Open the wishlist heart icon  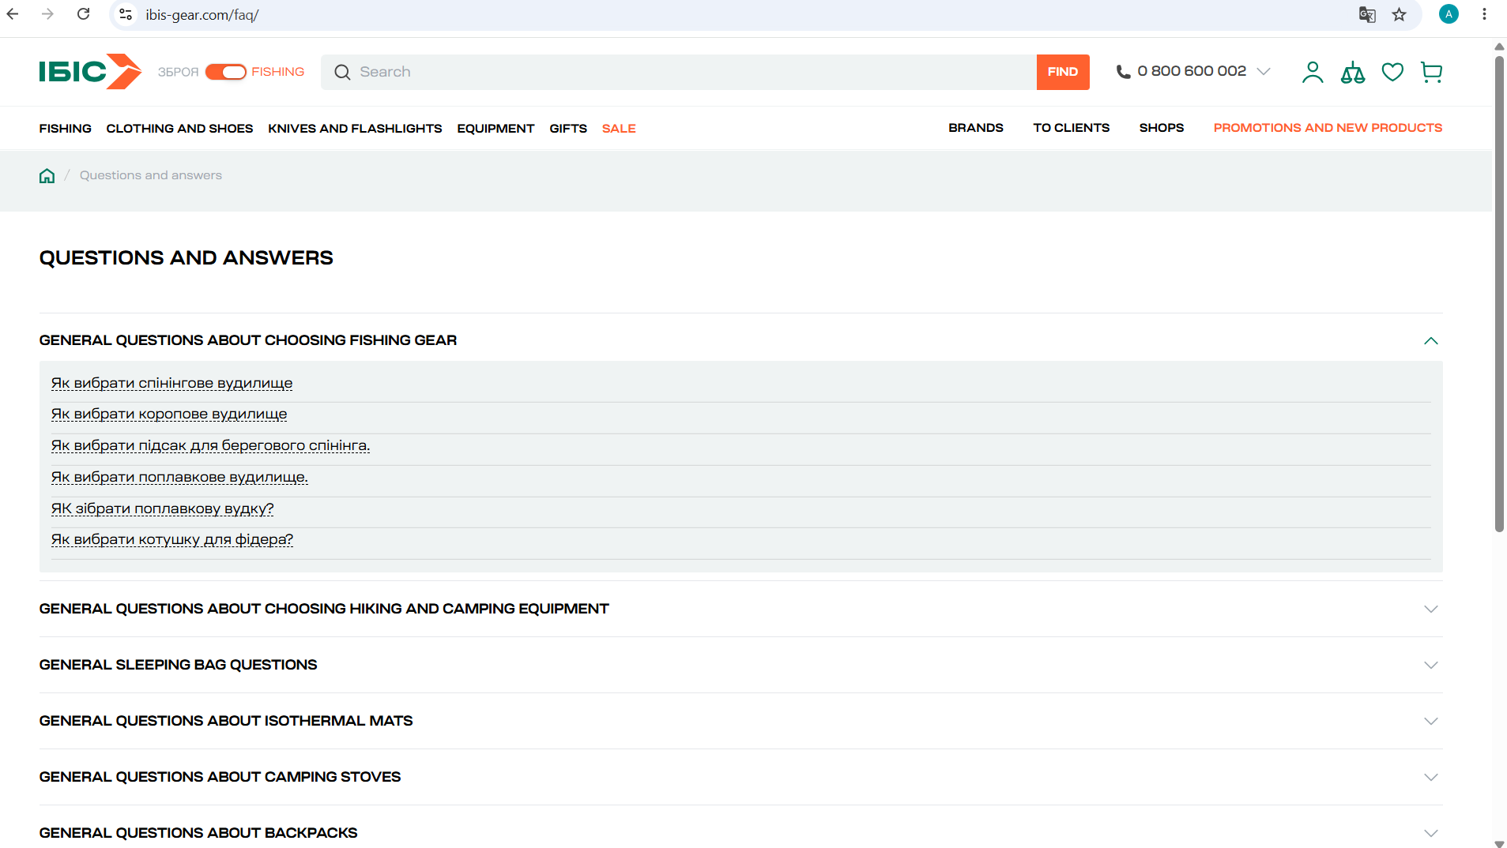(1392, 73)
